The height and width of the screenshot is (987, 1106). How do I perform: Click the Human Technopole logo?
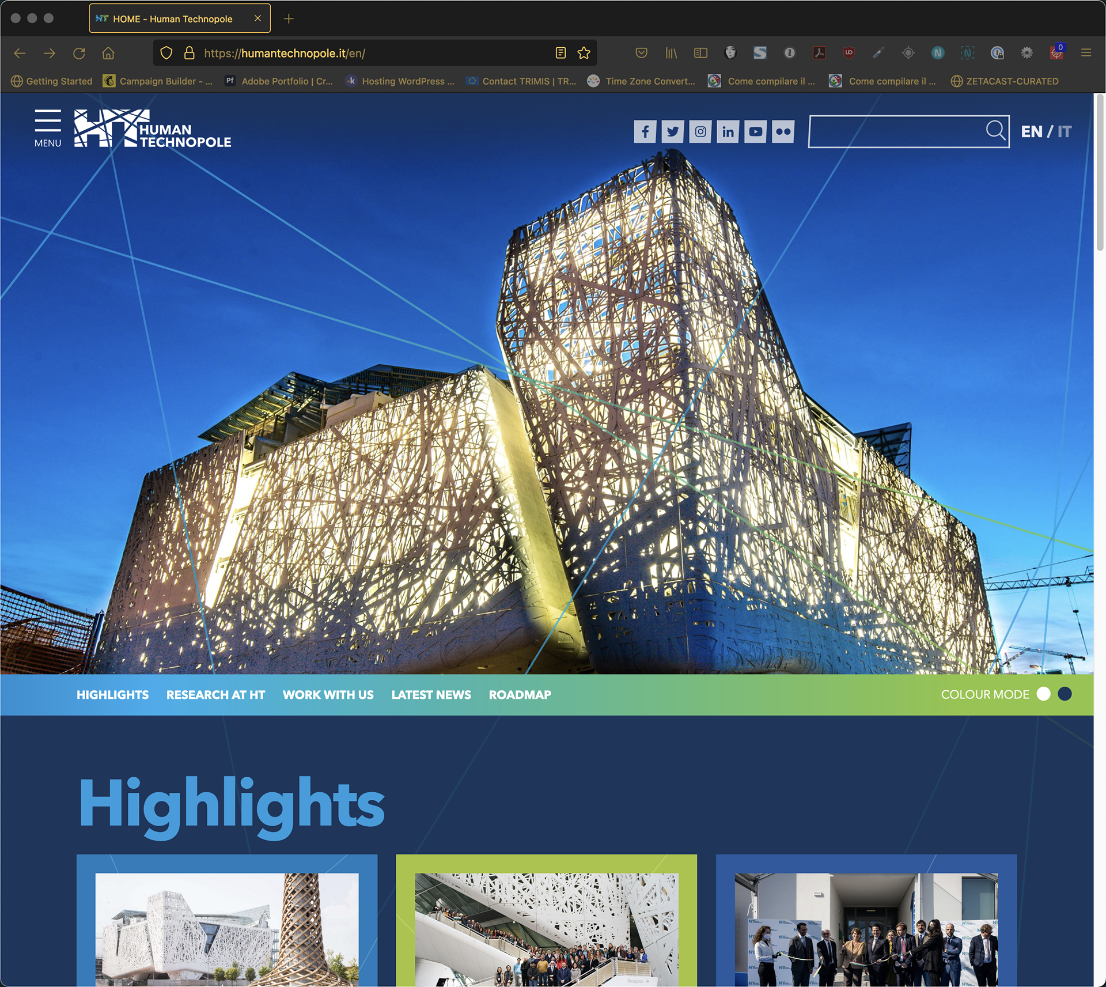pos(153,128)
